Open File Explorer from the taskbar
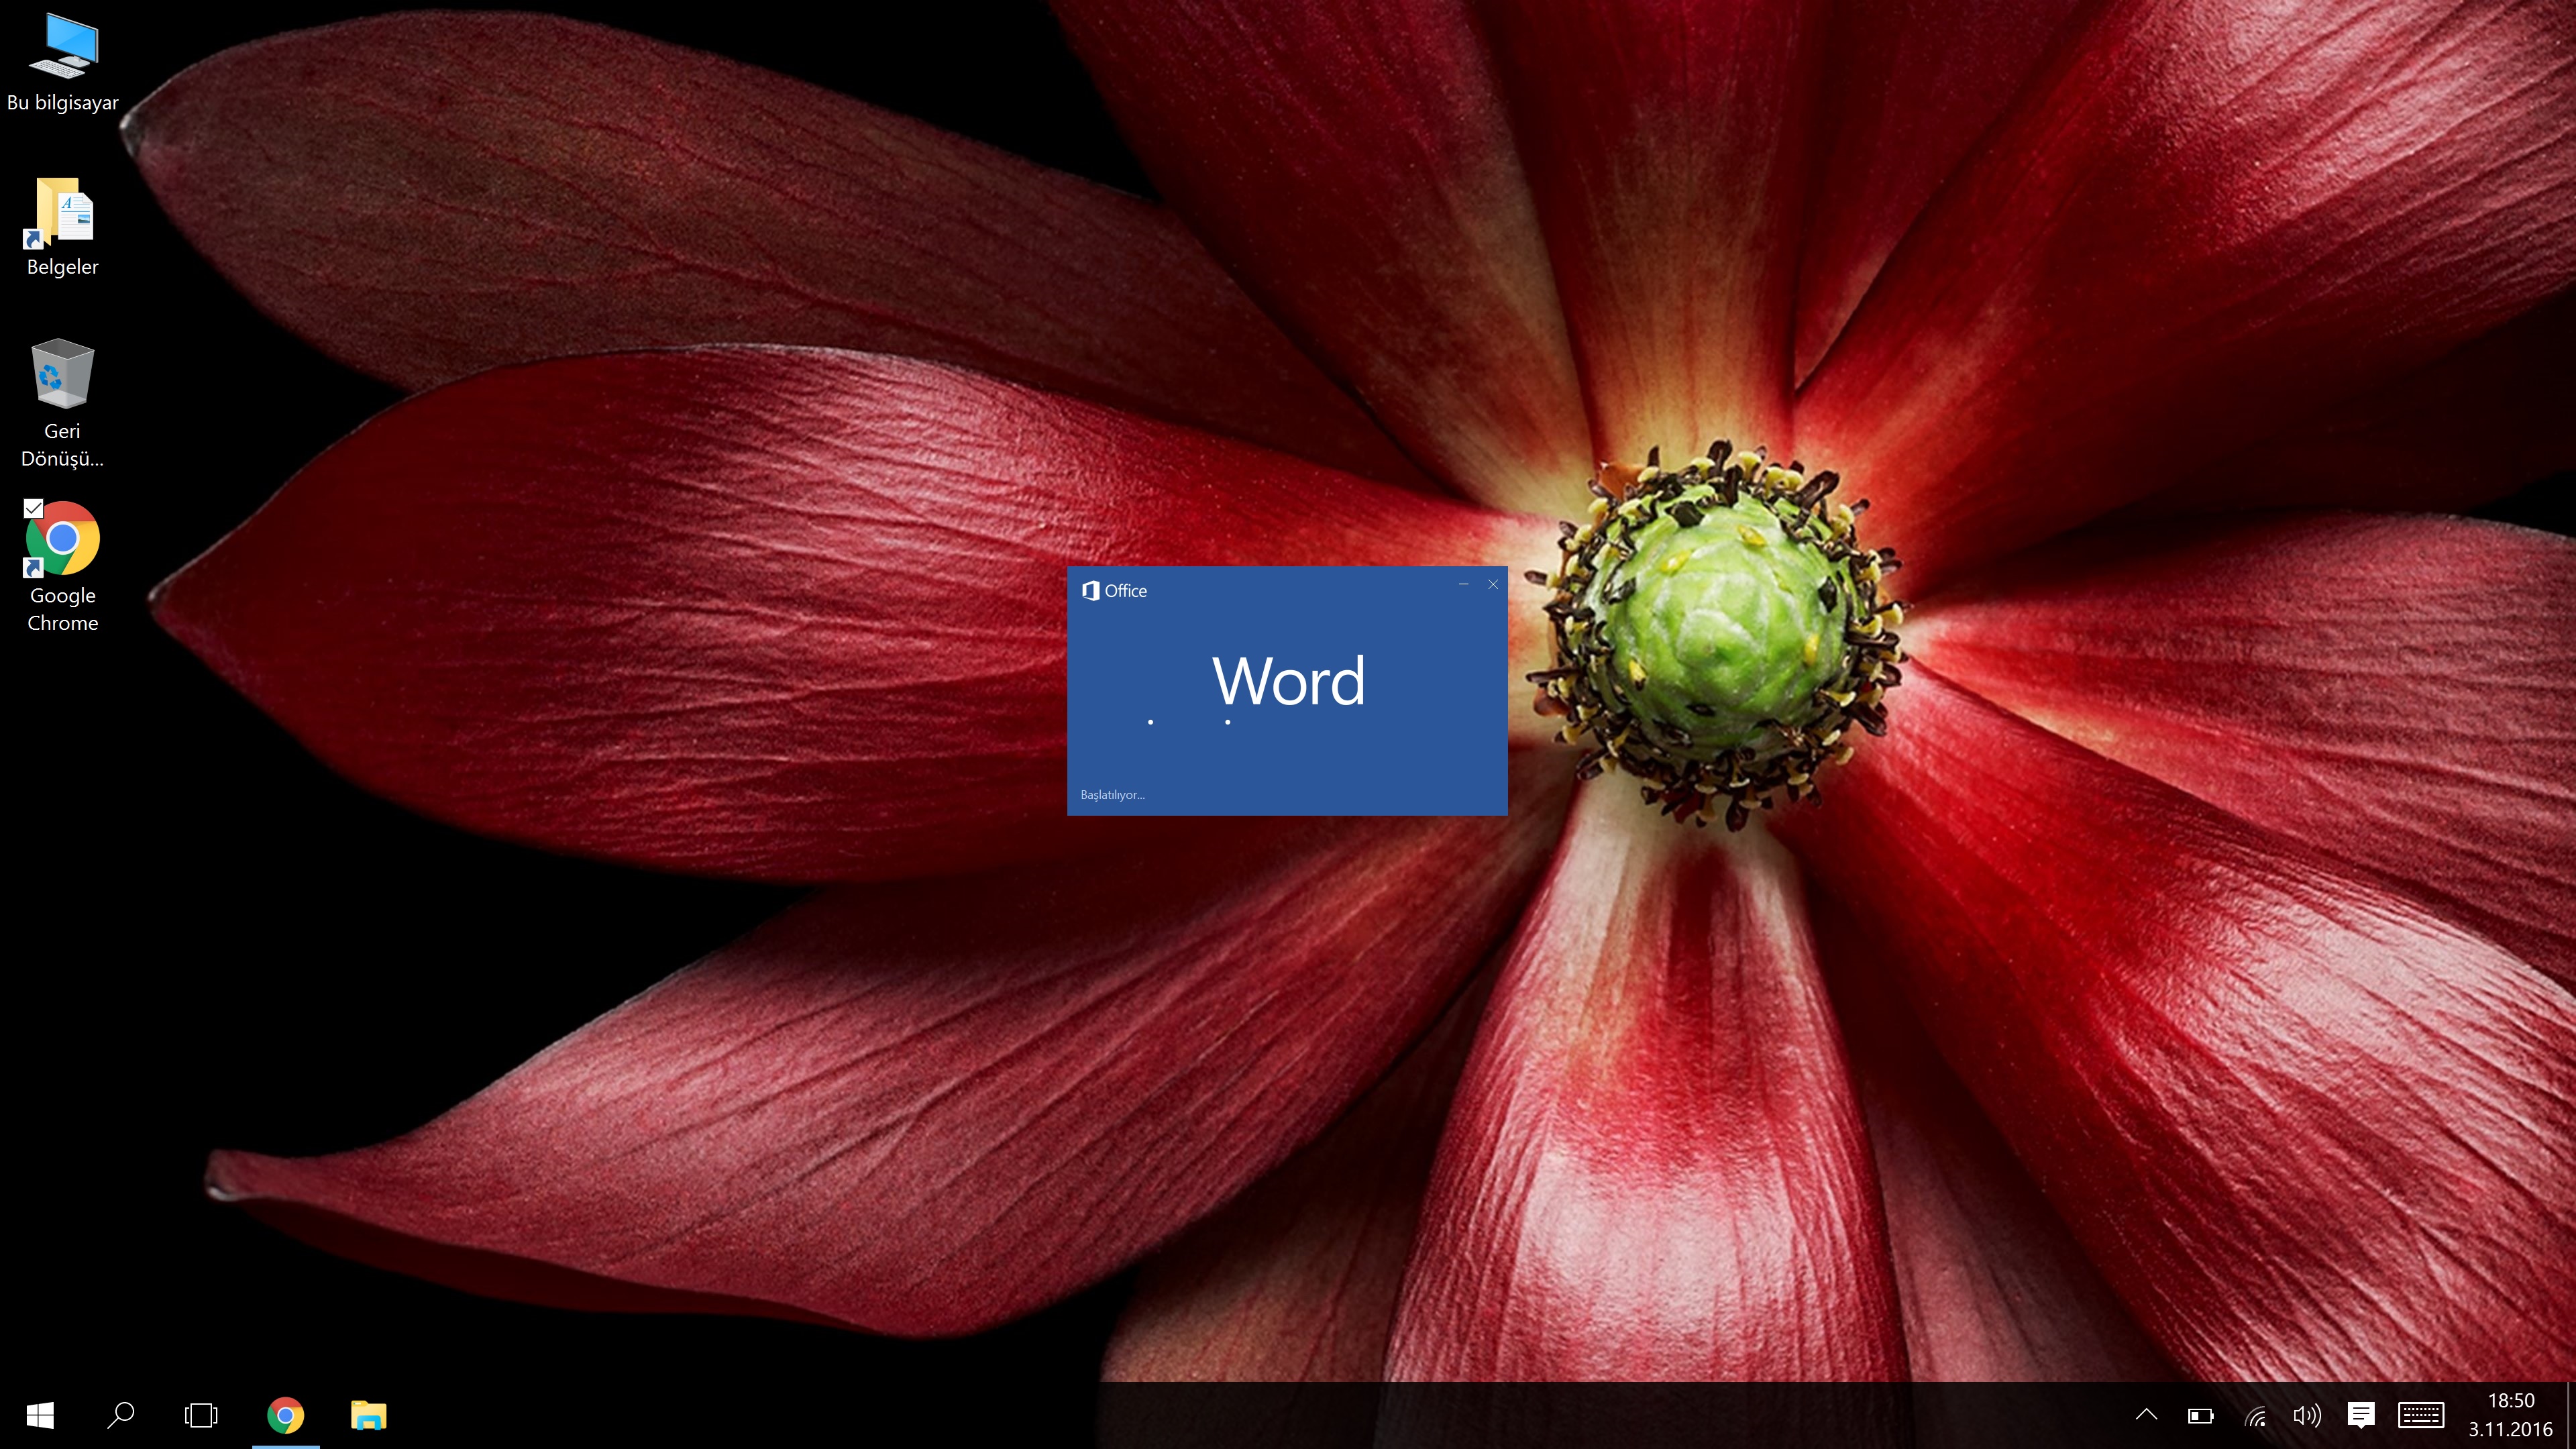This screenshot has height=1449, width=2576. (x=369, y=1415)
